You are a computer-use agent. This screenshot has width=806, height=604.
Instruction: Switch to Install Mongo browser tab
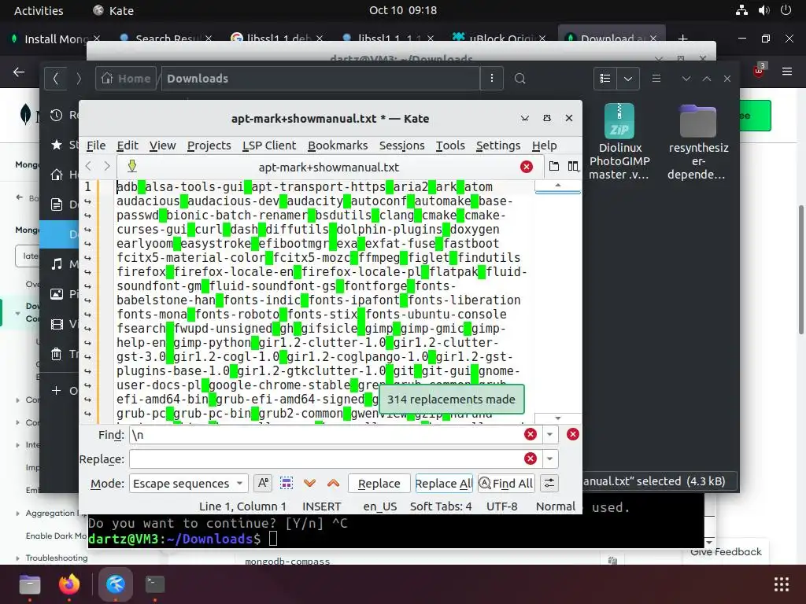click(x=56, y=39)
